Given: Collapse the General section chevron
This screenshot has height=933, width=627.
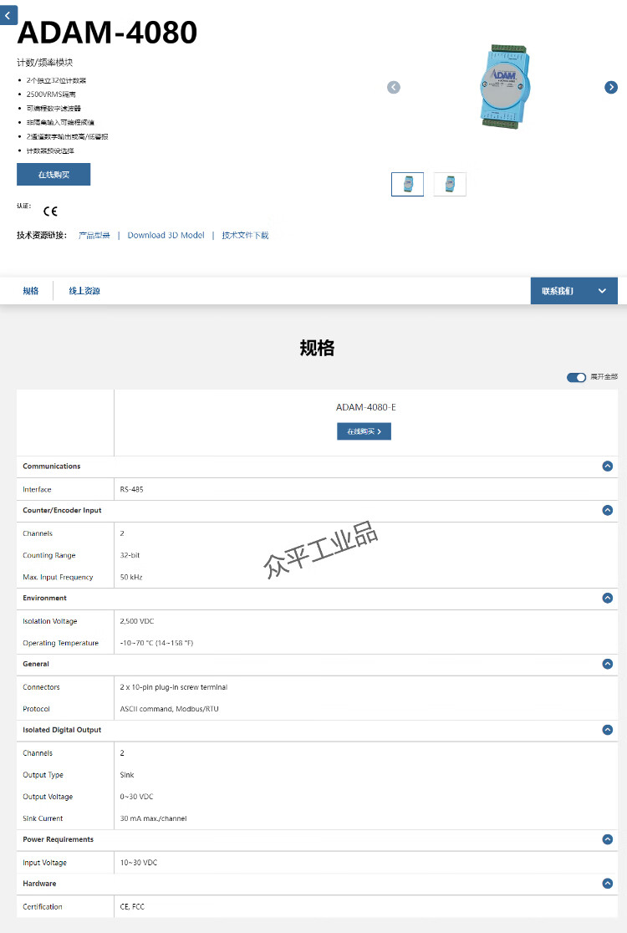Looking at the screenshot, I should [x=608, y=664].
